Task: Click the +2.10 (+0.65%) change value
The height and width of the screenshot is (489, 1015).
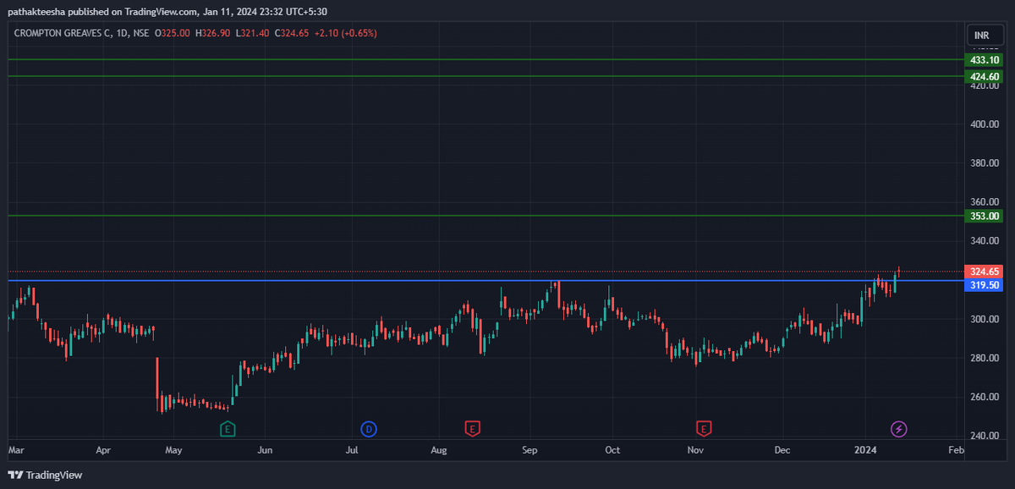Action: pos(344,33)
